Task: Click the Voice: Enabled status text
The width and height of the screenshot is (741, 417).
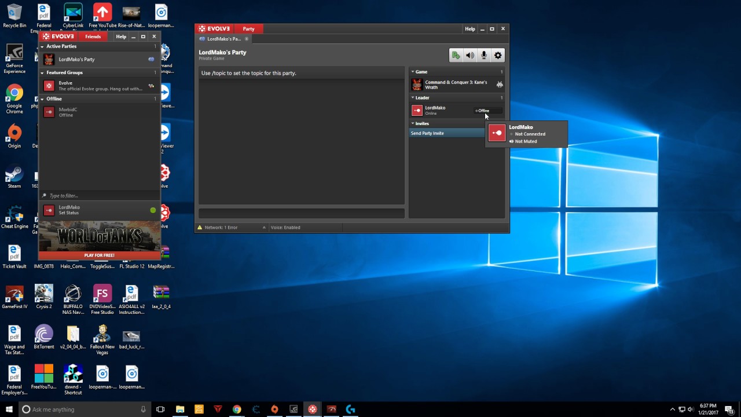Action: 285,228
